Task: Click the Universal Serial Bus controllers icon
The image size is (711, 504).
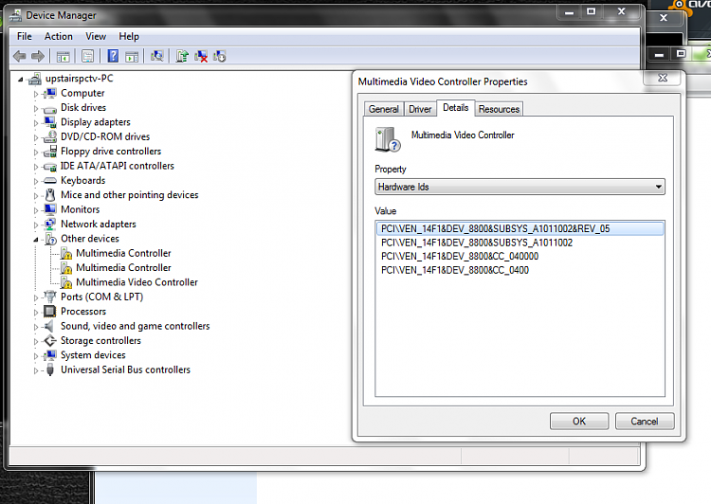Action: coord(50,369)
